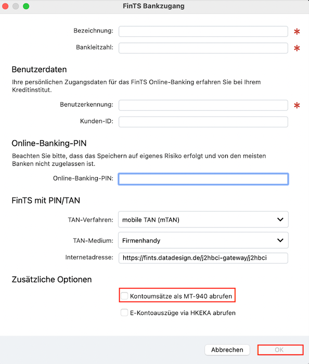This screenshot has width=309, height=364.
Task: Expand the TAN-Medium chevron arrow
Action: (280, 240)
